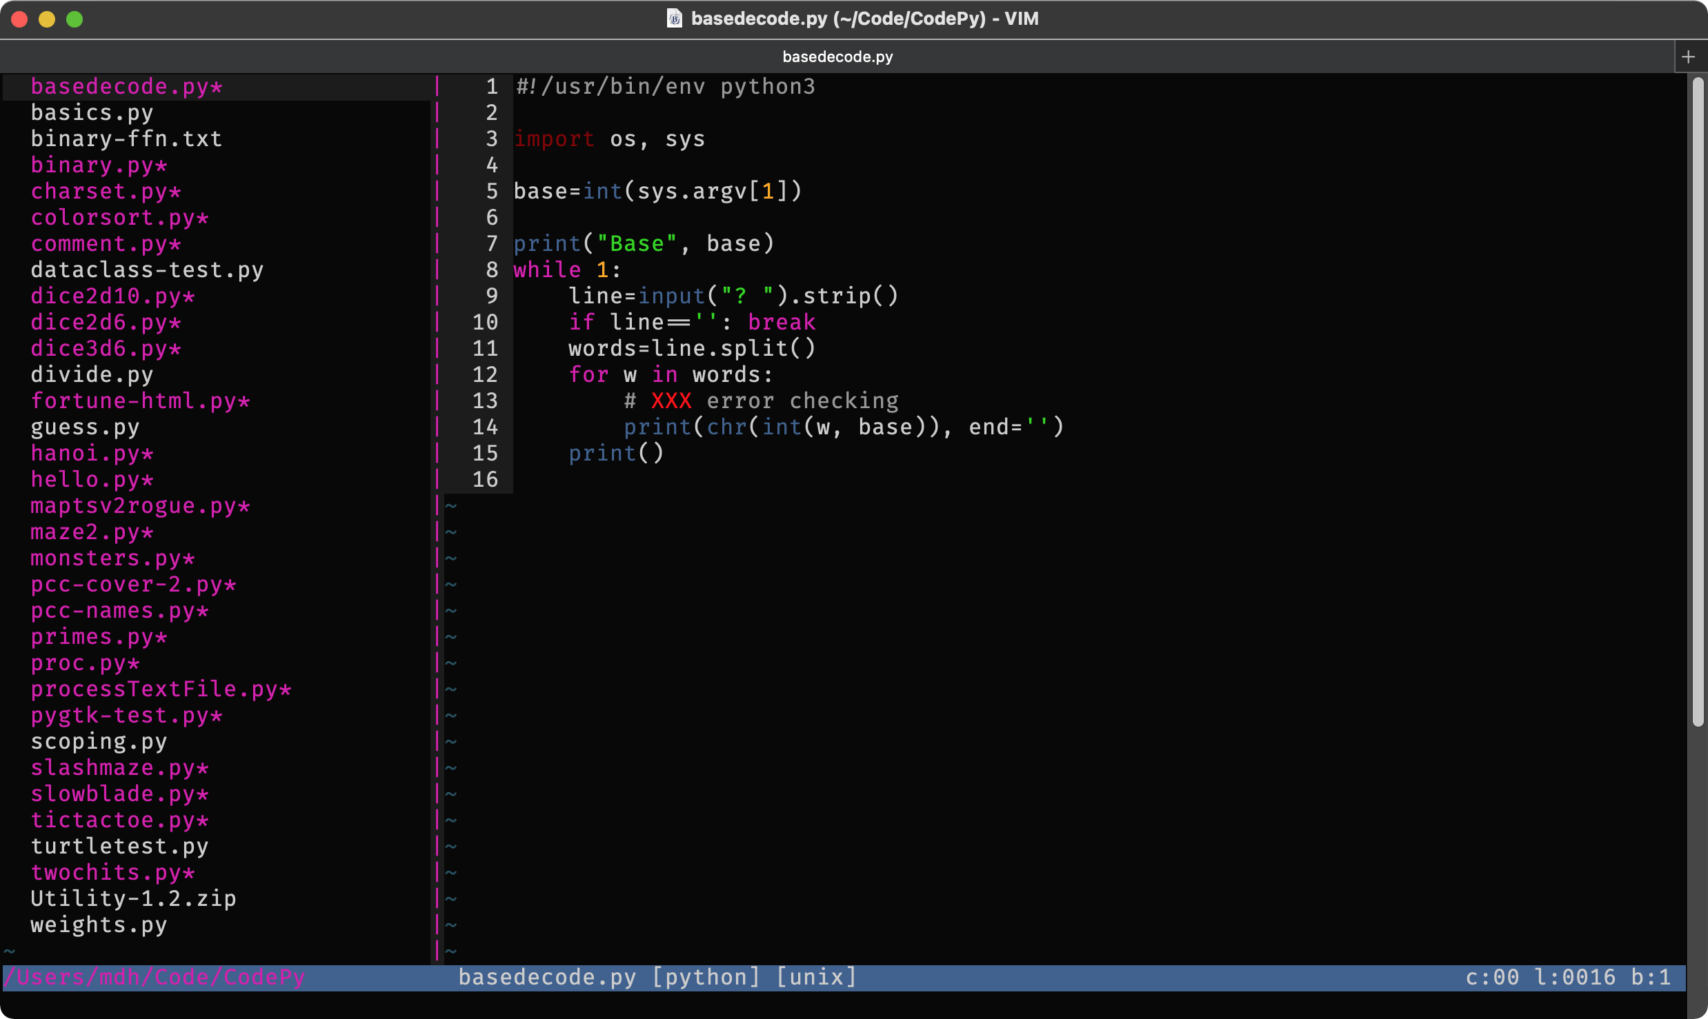Select pygtk-test.py* file

[126, 715]
